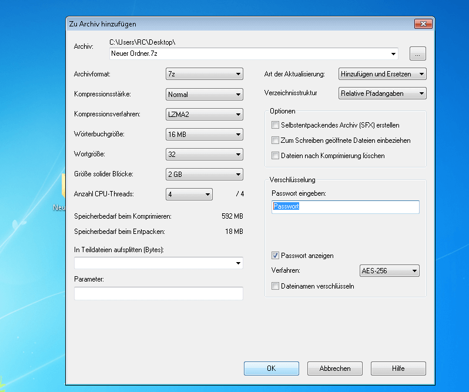The width and height of the screenshot is (469, 392).
Task: Open the Archivformat dropdown
Action: (204, 74)
